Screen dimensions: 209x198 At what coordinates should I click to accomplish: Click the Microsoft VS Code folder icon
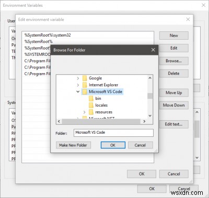pyautogui.click(x=85, y=91)
